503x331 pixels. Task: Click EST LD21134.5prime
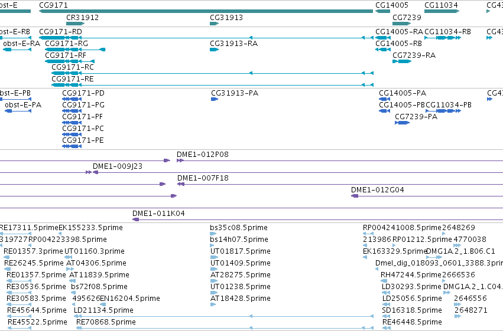pyautogui.click(x=103, y=310)
